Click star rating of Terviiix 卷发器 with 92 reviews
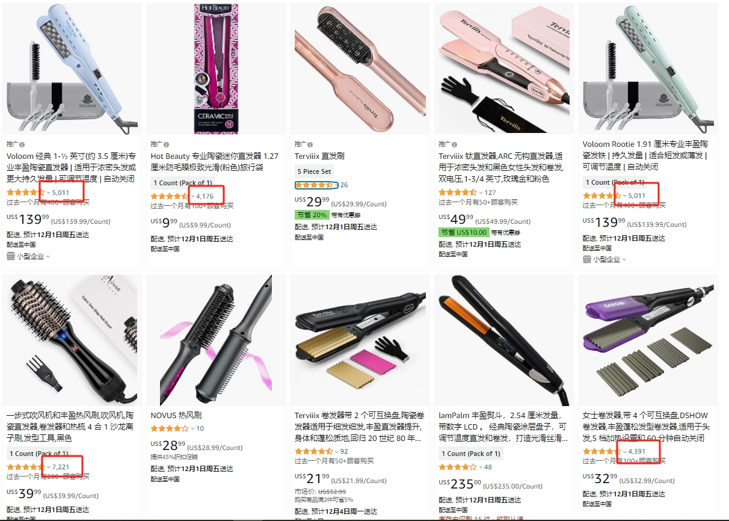The height and width of the screenshot is (521, 729). coord(313,451)
